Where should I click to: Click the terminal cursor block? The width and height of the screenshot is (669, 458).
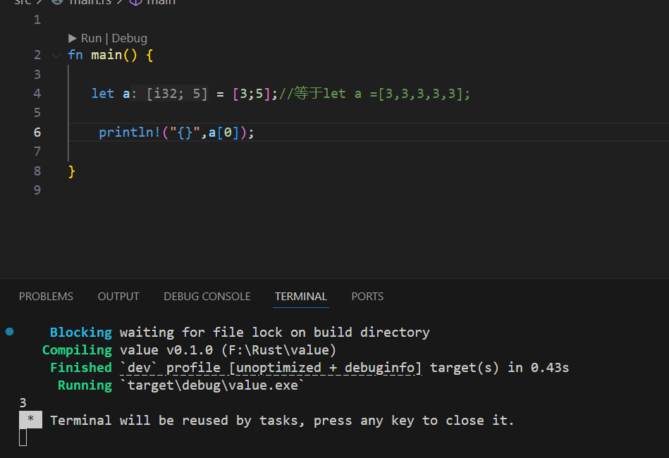click(23, 438)
